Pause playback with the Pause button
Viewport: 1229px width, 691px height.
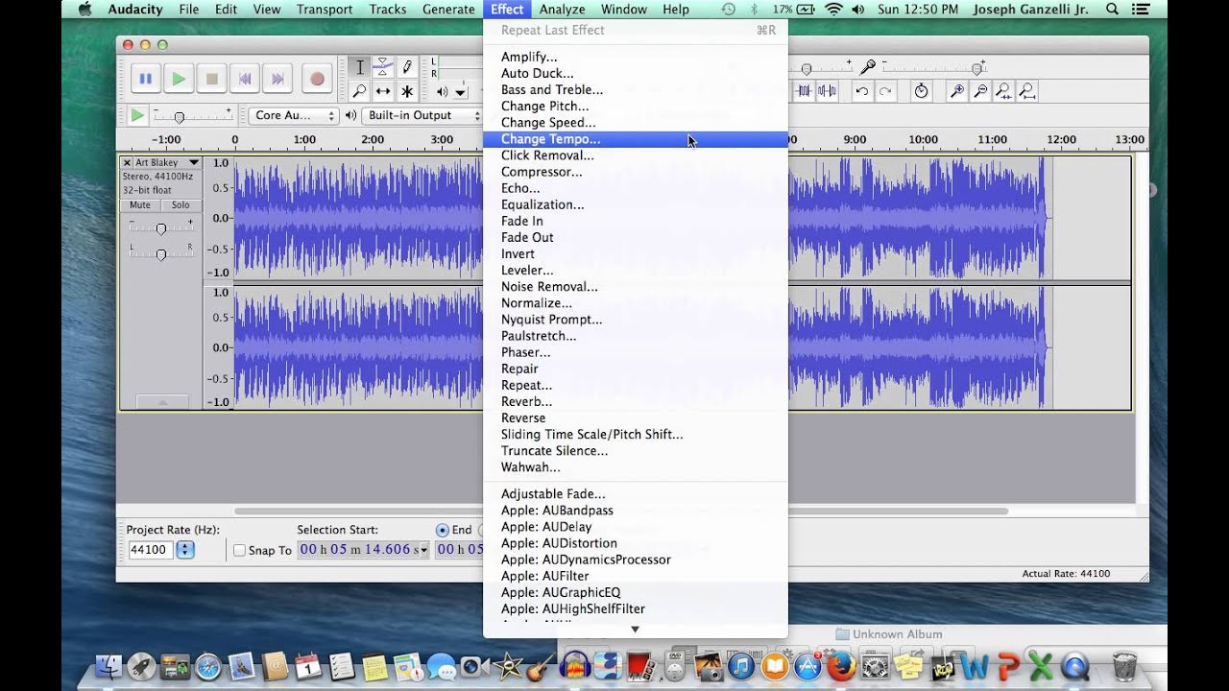(145, 79)
